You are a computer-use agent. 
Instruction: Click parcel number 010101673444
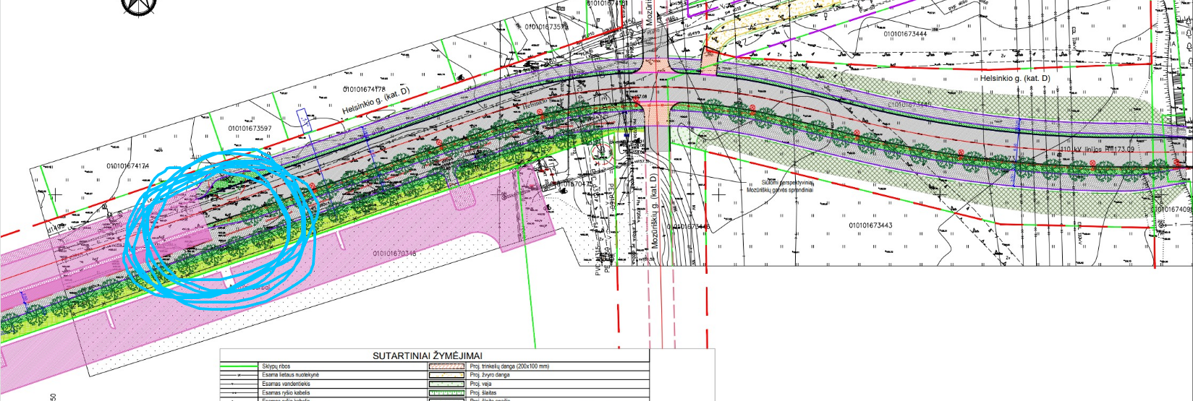pos(905,34)
